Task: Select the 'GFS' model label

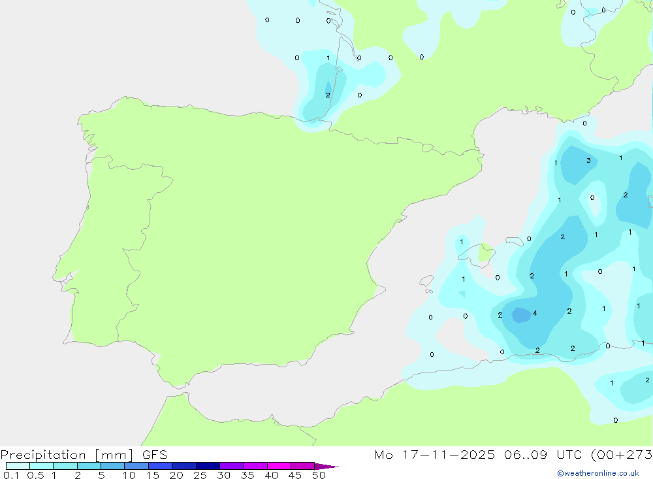Action: [155, 455]
